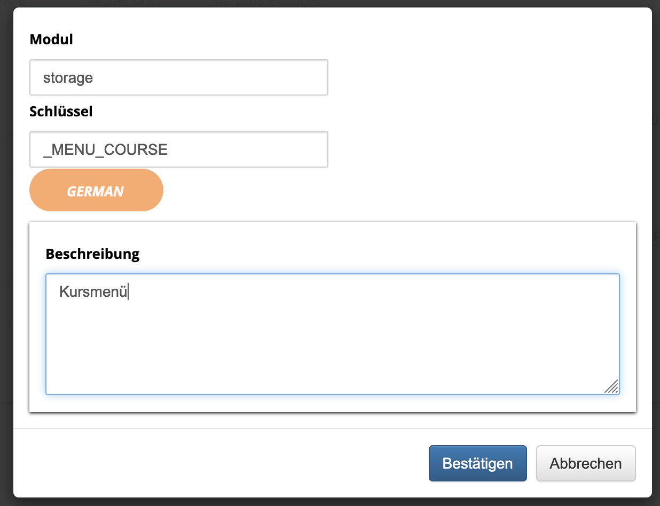Viewport: 660px width, 506px height.
Task: Place cursor on the word Kursmenü
Action: 93,292
